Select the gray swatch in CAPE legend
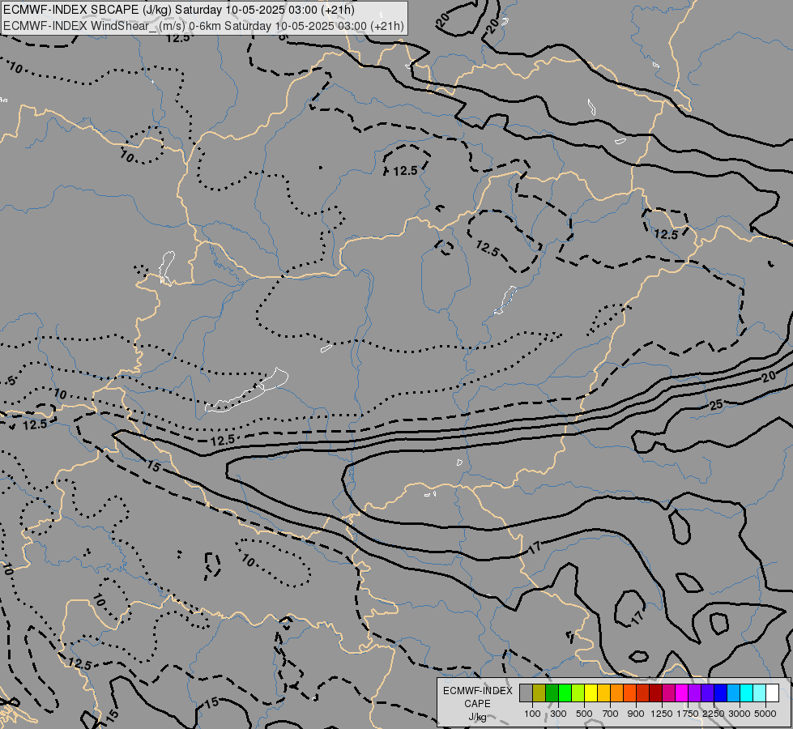 tap(526, 693)
